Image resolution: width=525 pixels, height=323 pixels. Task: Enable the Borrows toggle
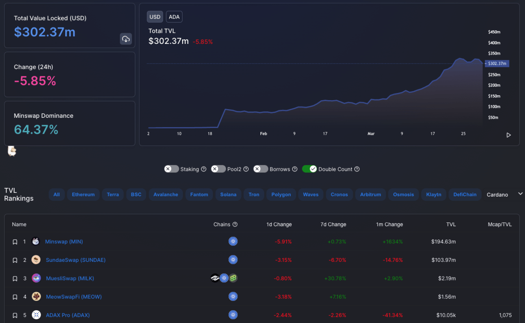coord(260,169)
